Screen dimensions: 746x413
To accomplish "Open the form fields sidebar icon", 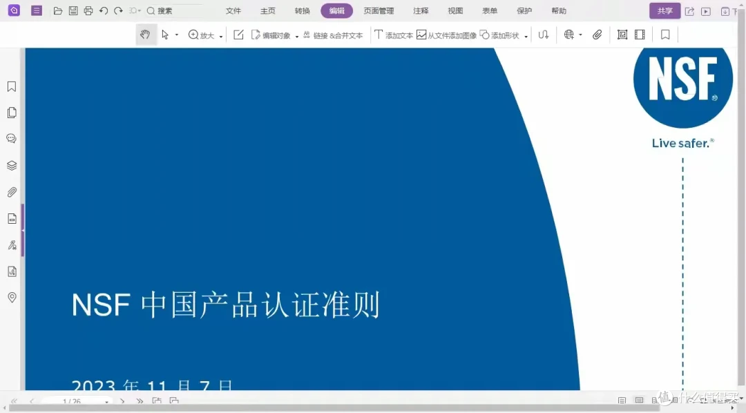I will pos(12,218).
